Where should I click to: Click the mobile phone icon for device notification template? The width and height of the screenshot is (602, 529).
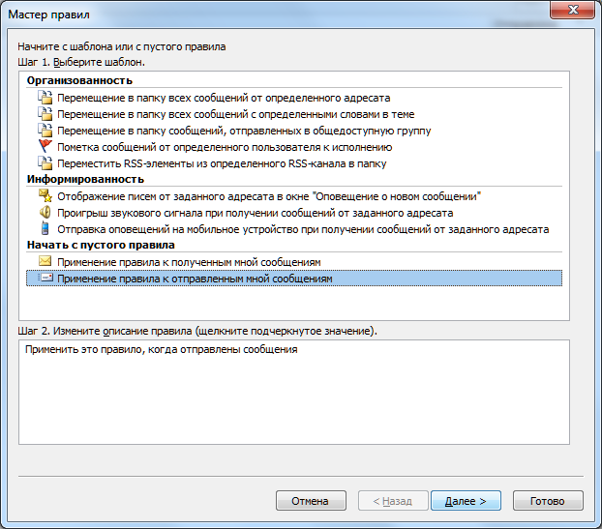pyautogui.click(x=45, y=229)
